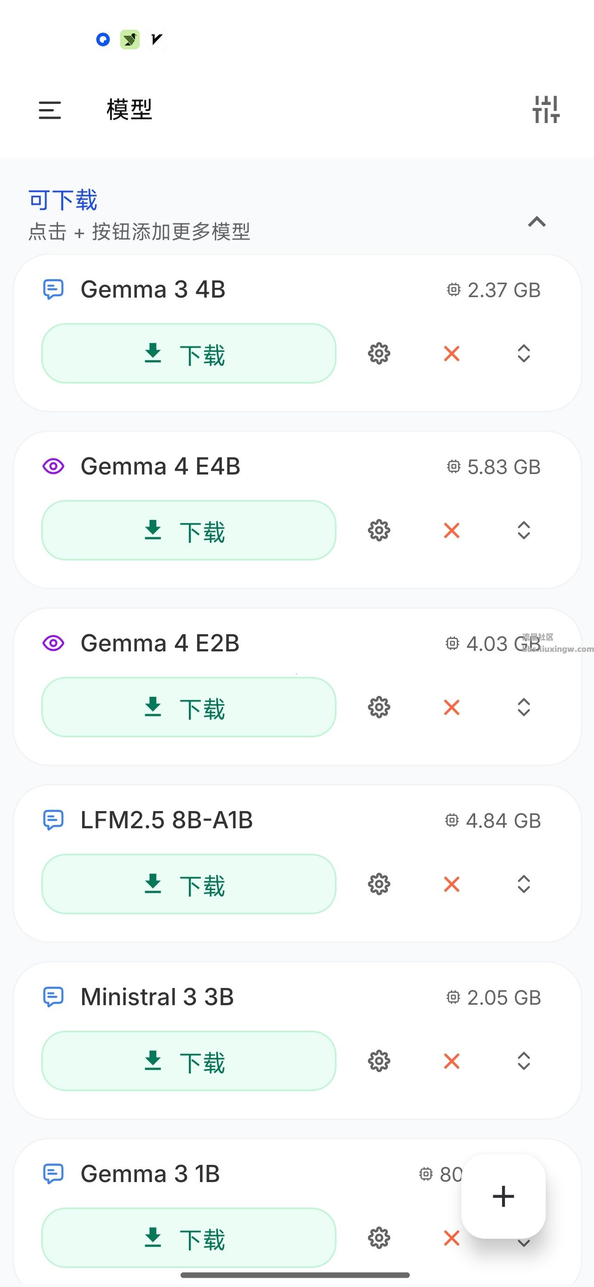Select the 可下载 section header
This screenshot has width=594, height=1287.
(x=63, y=200)
